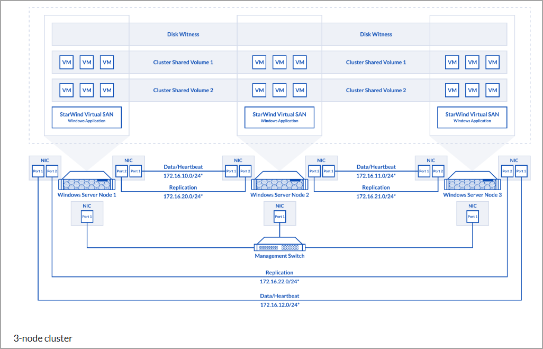Click the 172.16.21.0/24 Replication subnet label
543x349 pixels.
(376, 196)
